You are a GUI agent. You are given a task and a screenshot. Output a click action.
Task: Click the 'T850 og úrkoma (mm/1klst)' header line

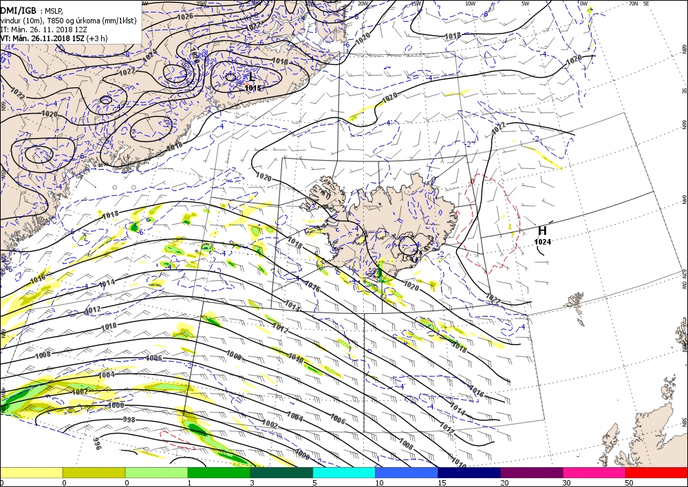[94, 21]
